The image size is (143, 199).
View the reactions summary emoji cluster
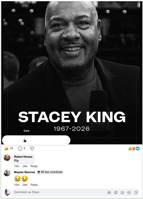[134, 148]
